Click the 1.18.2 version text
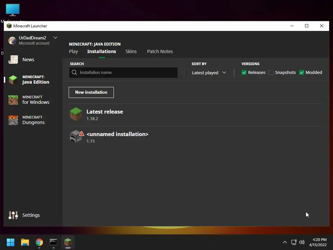Viewport: 333px width, 250px height. click(92, 118)
